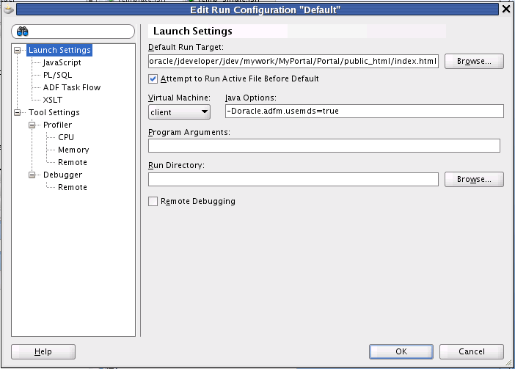Click the Java Options field
515x369 pixels.
[x=365, y=112]
